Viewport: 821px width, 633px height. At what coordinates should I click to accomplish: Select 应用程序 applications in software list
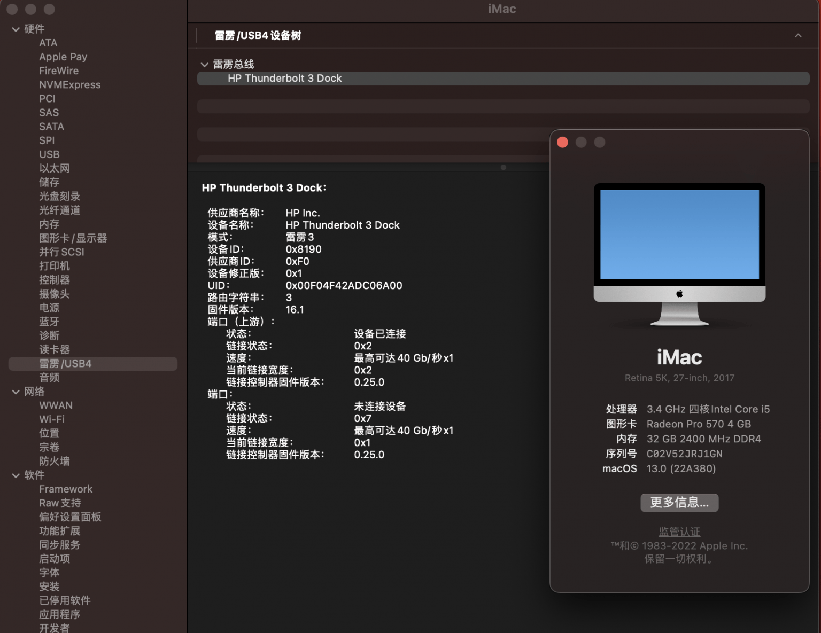pyautogui.click(x=59, y=614)
